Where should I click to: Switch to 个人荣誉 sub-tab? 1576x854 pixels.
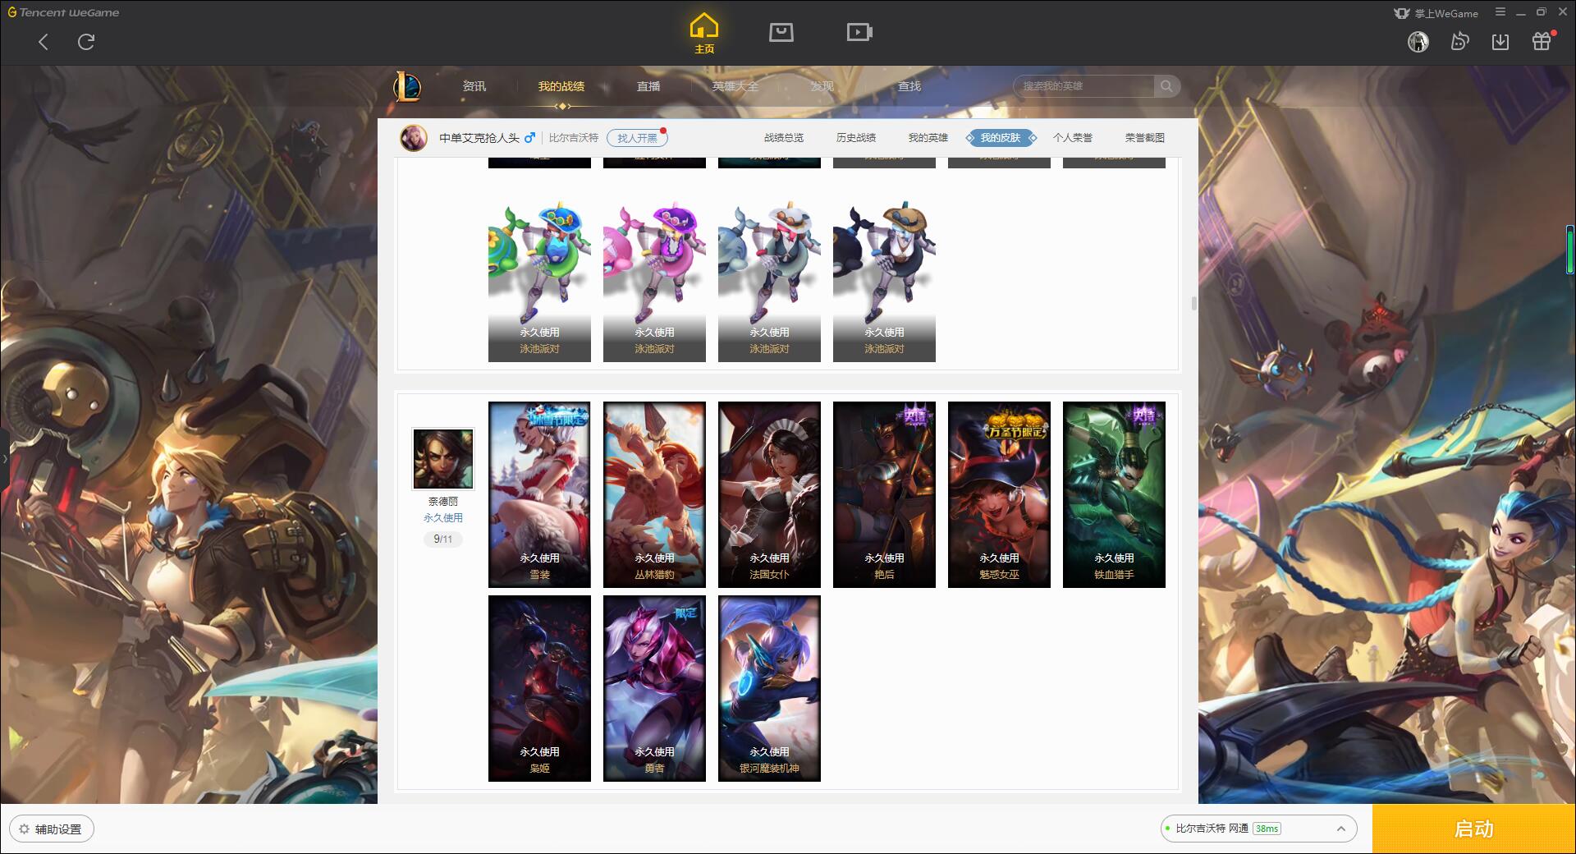(1073, 138)
